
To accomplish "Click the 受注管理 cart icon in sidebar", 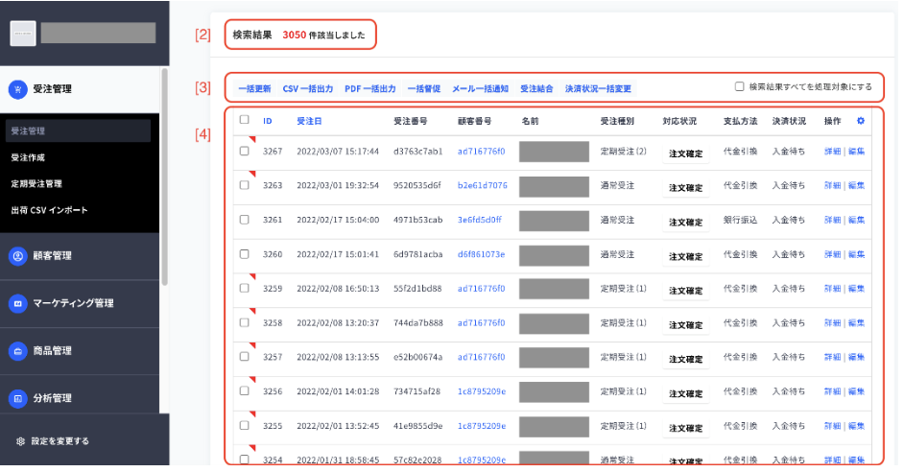I will tap(18, 89).
